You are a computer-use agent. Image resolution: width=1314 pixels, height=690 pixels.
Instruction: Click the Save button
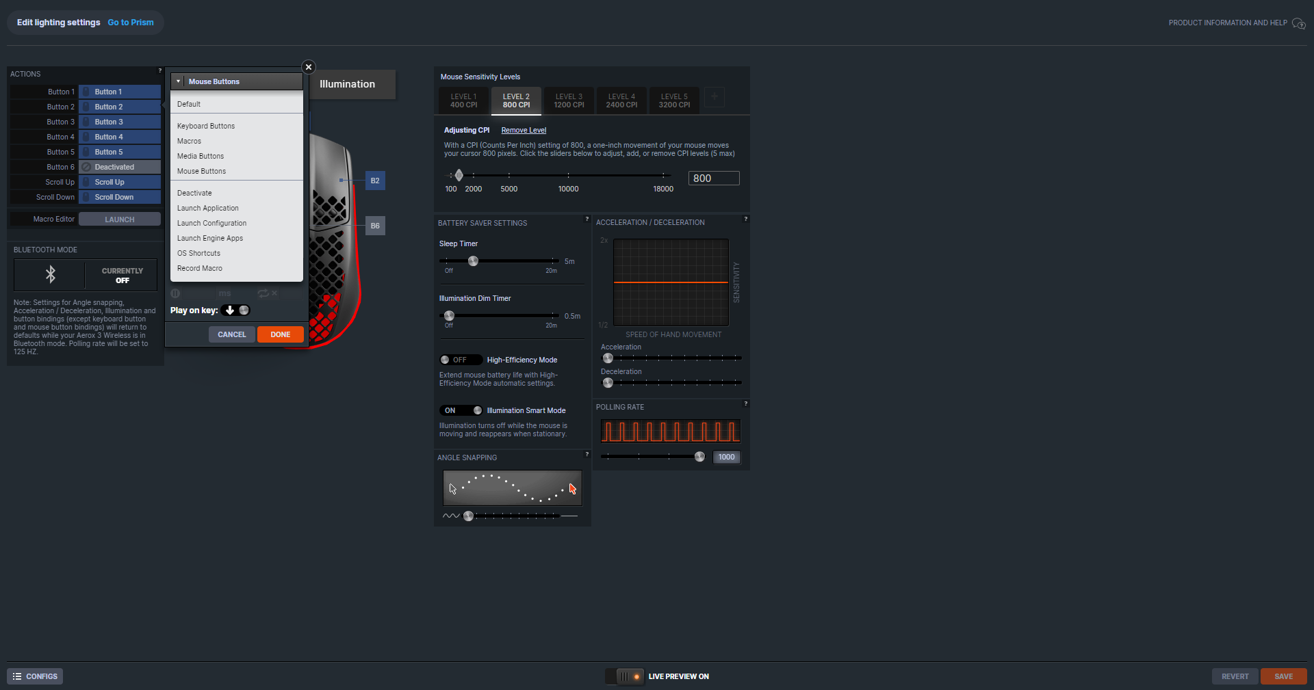pos(1284,676)
